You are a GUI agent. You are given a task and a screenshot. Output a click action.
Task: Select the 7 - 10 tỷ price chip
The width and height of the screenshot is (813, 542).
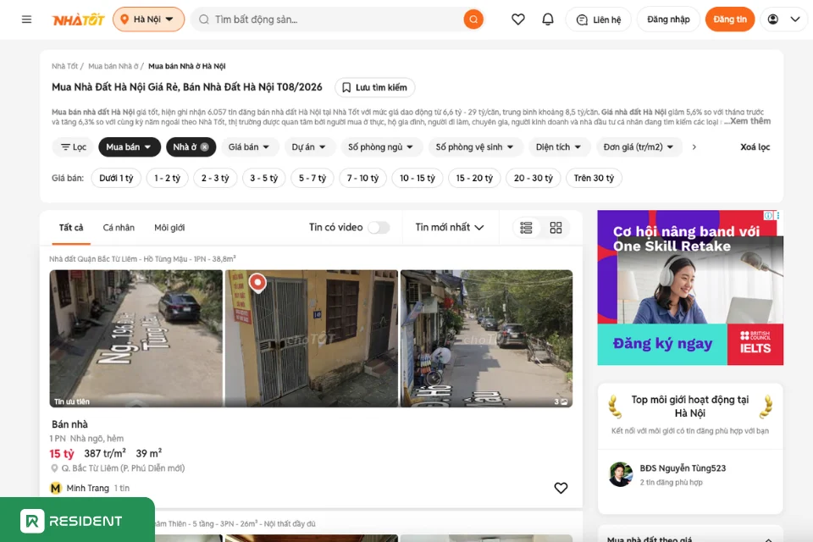coord(363,179)
